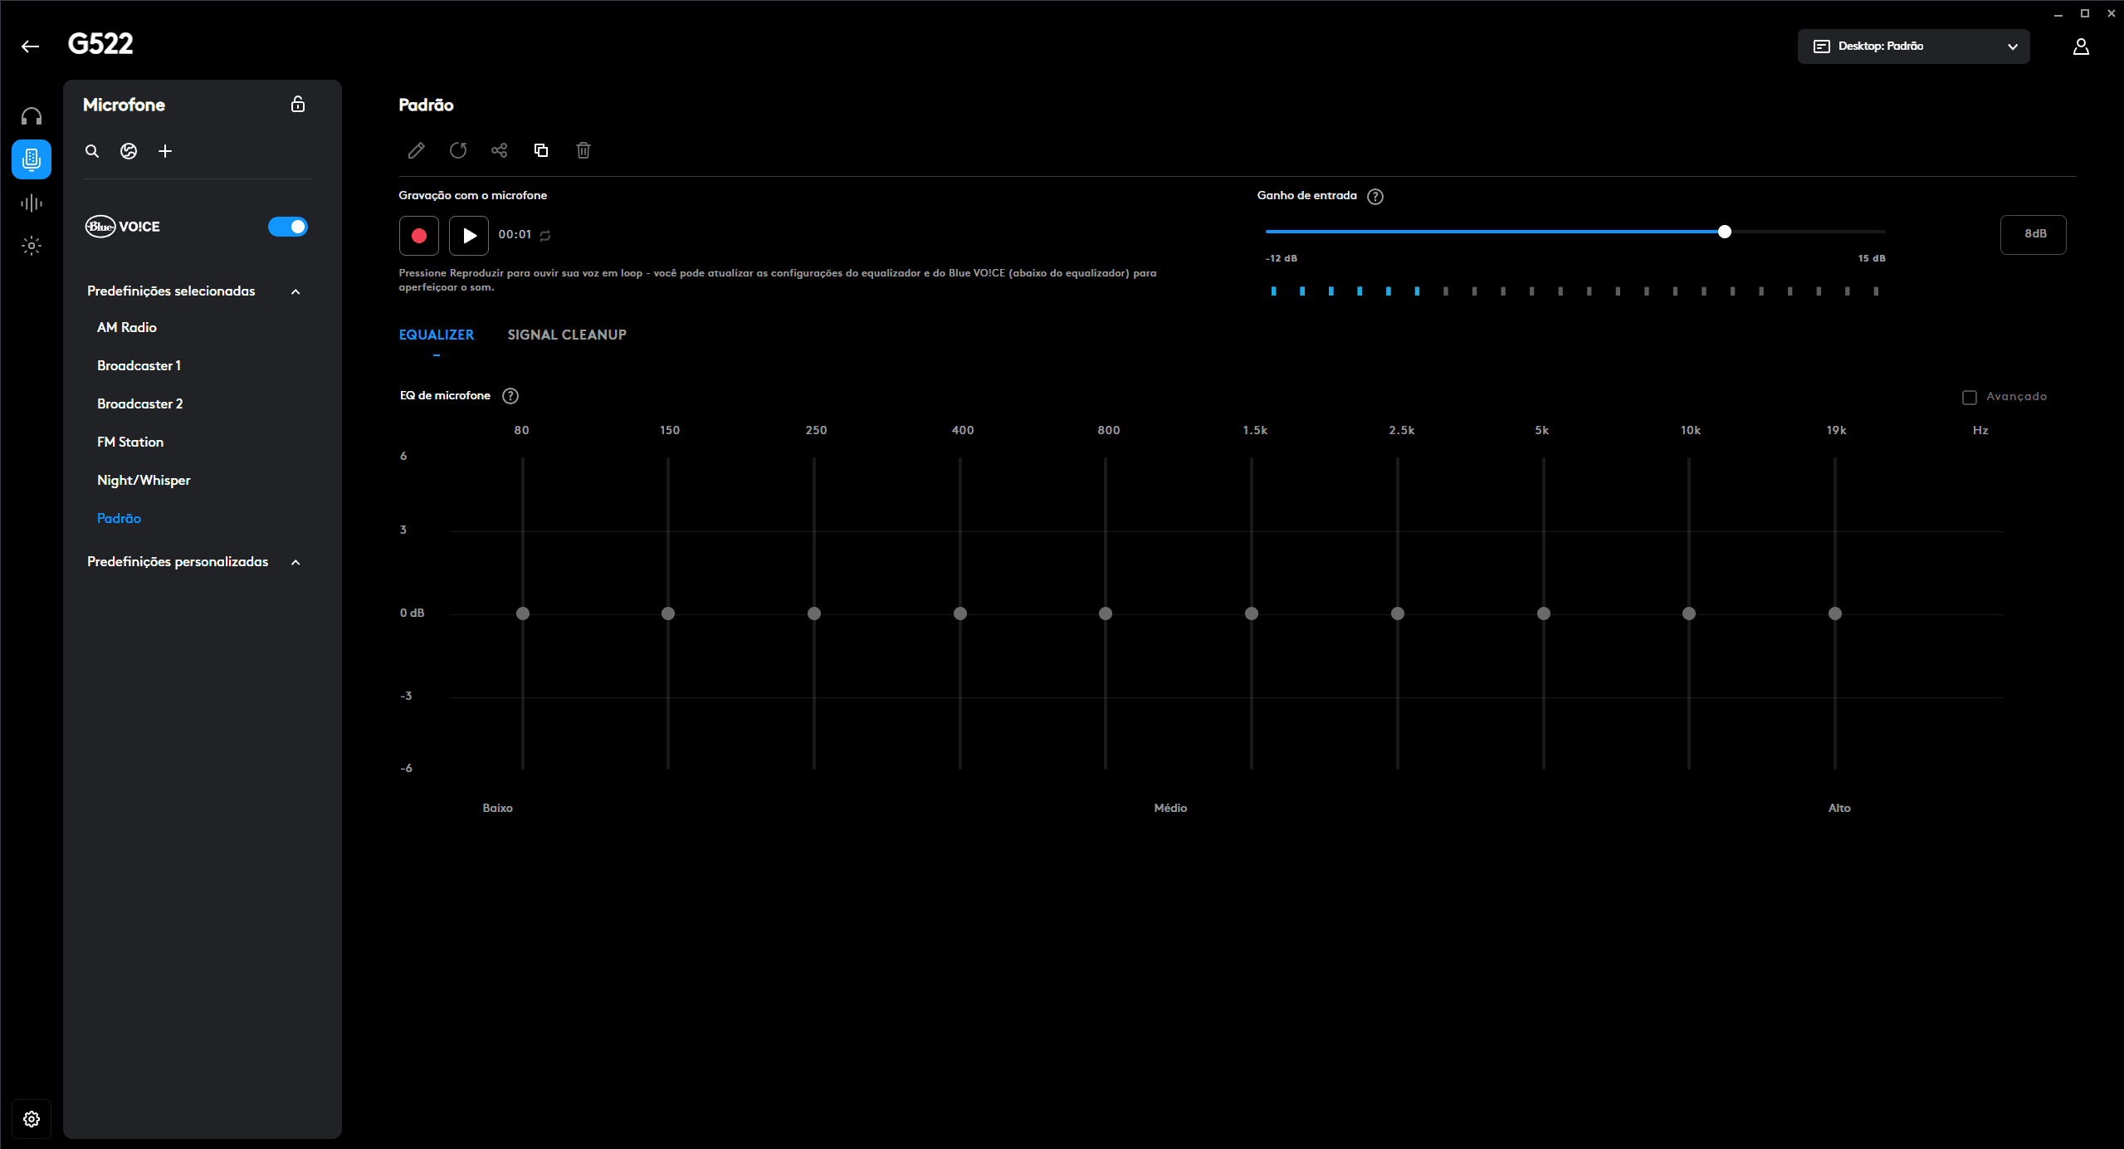Collapse the Predefinições selecionadas section
Screen dimensions: 2124x1149
point(295,291)
